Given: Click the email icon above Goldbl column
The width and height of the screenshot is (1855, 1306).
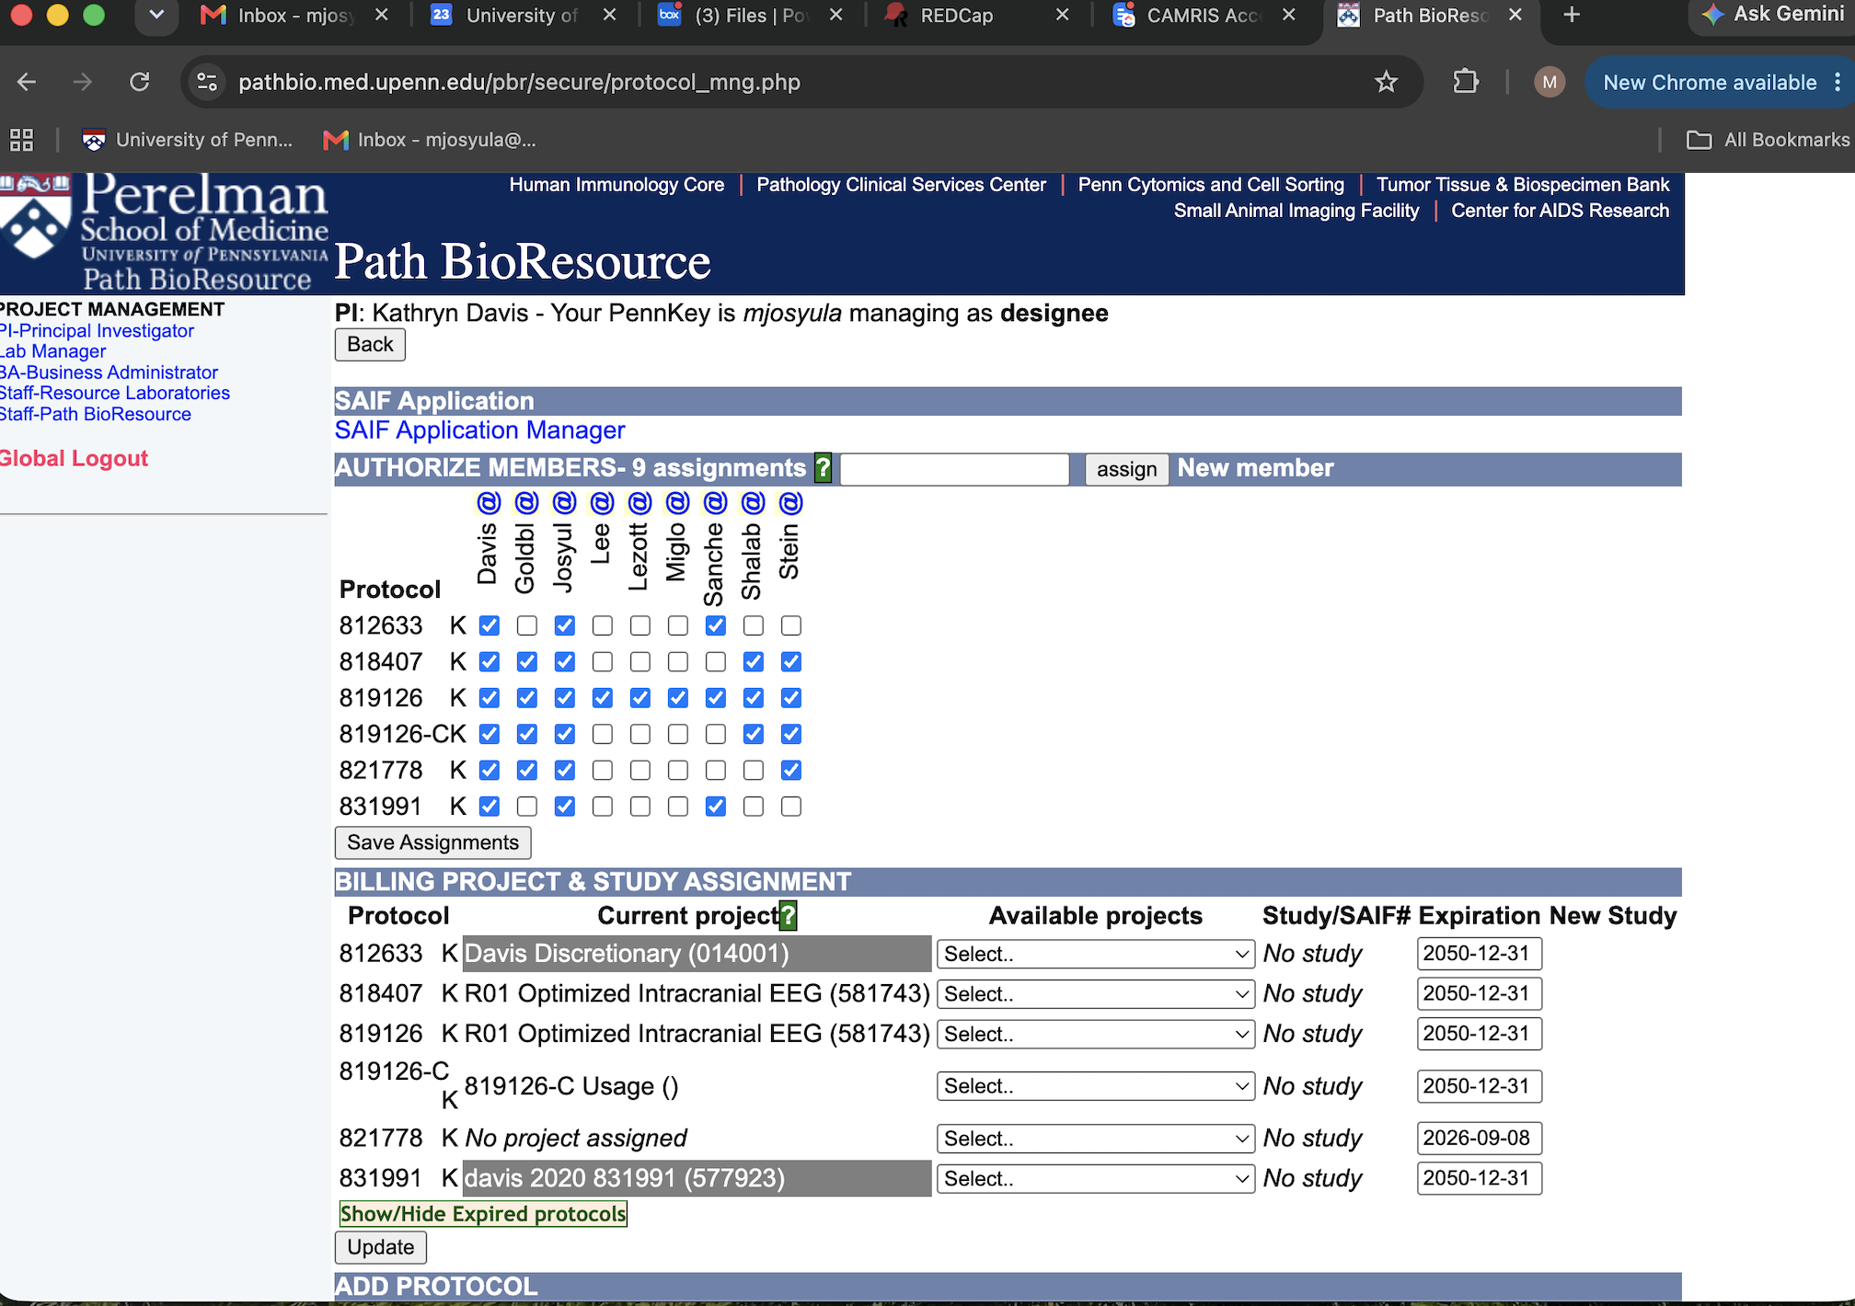Looking at the screenshot, I should (x=526, y=503).
